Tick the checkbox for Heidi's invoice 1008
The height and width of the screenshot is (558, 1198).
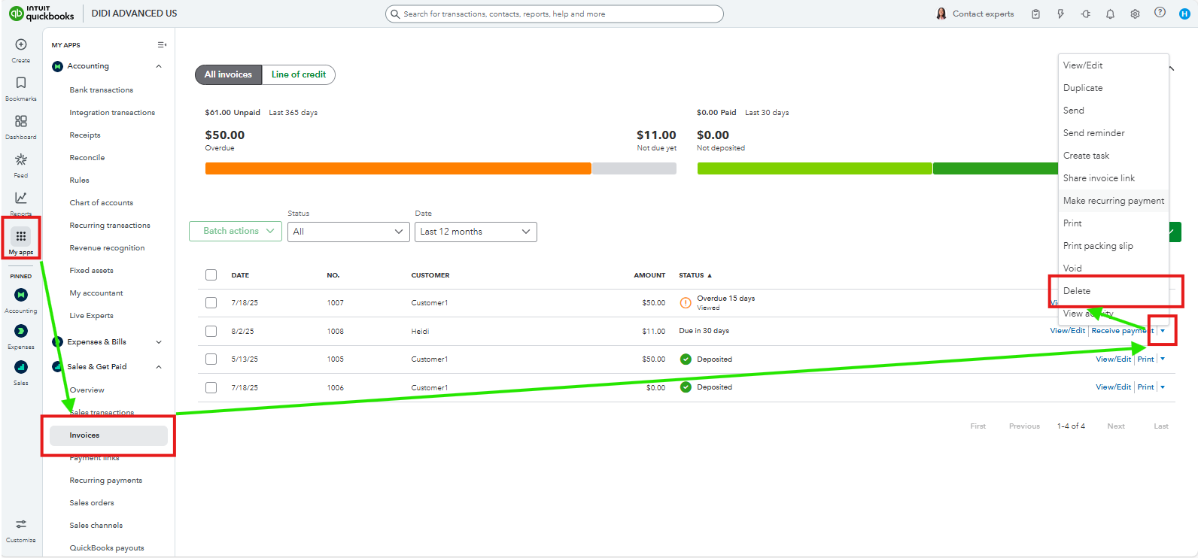coord(211,331)
